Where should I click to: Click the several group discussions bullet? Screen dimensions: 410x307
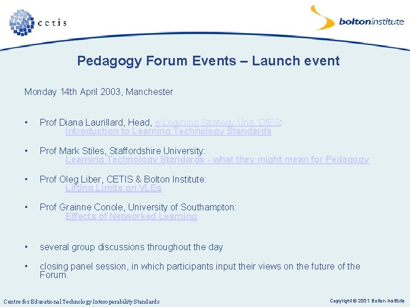132,247
